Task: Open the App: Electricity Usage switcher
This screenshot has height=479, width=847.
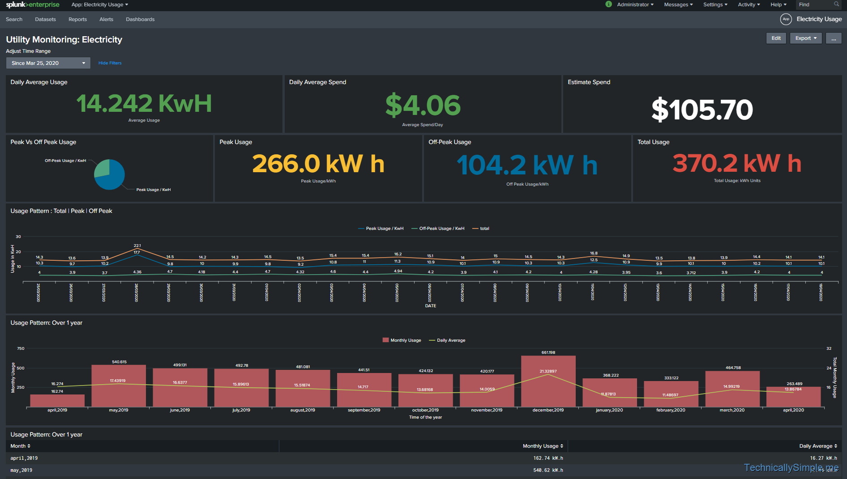Action: click(100, 5)
